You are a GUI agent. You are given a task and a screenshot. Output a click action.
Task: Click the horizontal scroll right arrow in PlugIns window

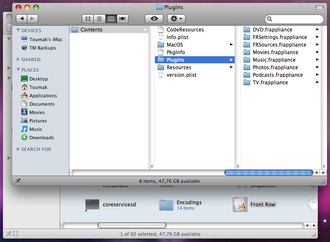point(323,173)
